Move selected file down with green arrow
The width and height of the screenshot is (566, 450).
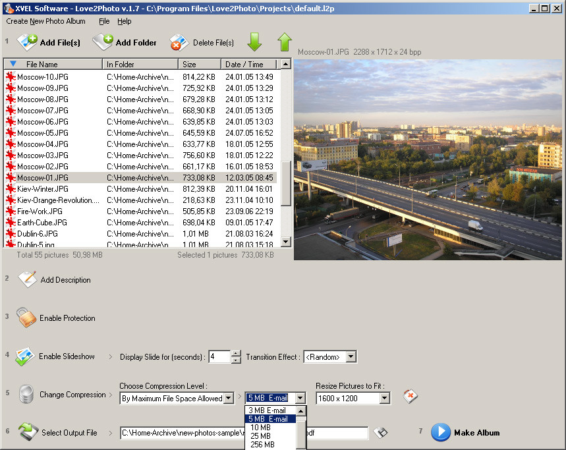pyautogui.click(x=254, y=42)
